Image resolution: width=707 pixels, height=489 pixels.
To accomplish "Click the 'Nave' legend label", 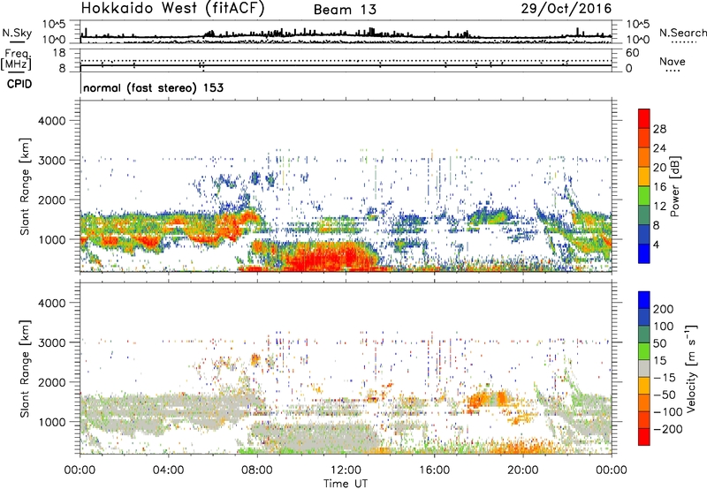I will coord(673,61).
